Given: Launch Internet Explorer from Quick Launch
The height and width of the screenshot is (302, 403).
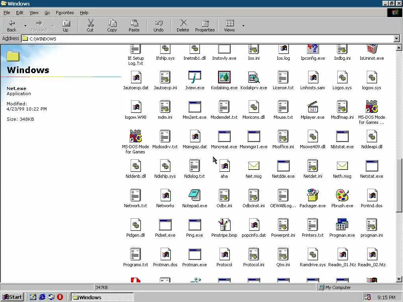Looking at the screenshot, I should tap(42, 297).
